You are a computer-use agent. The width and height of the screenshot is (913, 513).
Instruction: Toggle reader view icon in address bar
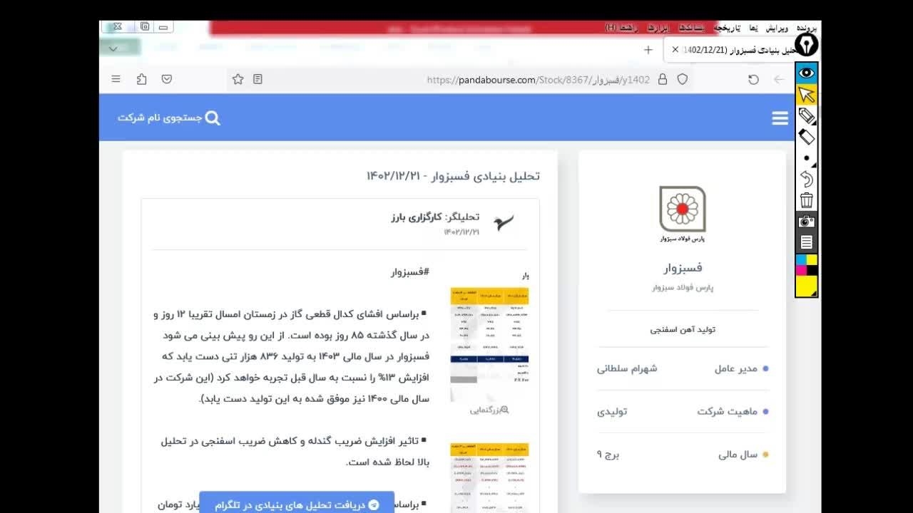coord(258,80)
